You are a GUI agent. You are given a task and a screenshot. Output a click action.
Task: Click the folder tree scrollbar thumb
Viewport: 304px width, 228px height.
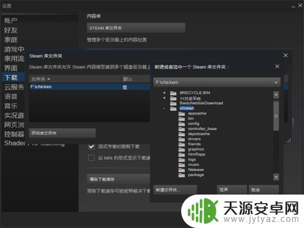point(276,116)
